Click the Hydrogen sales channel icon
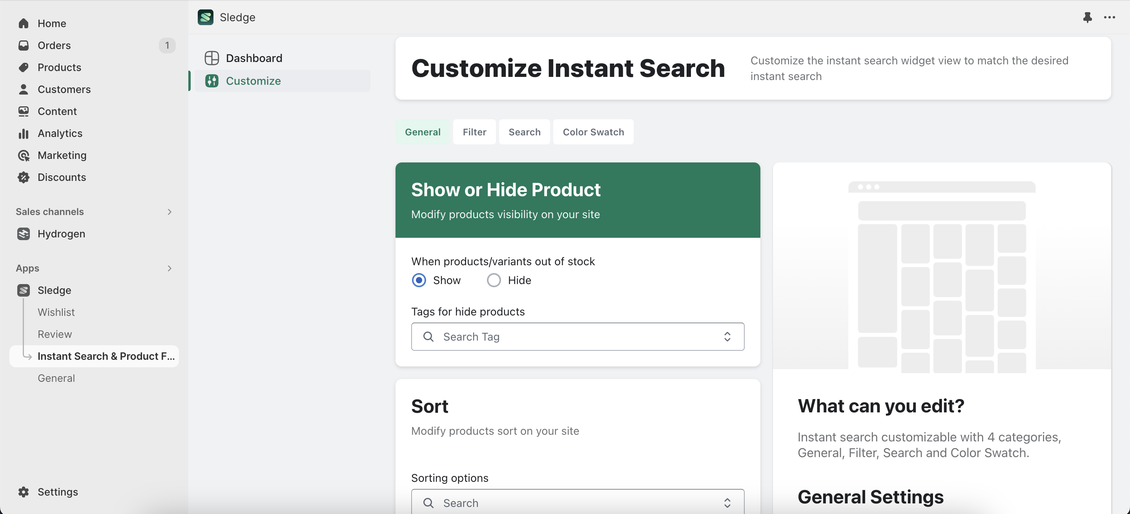 [x=24, y=234]
